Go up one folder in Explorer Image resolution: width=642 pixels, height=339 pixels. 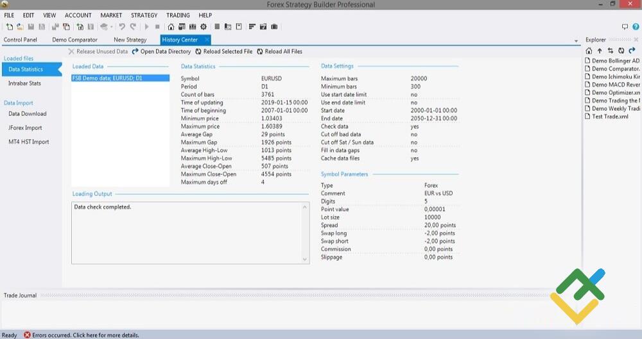[600, 51]
